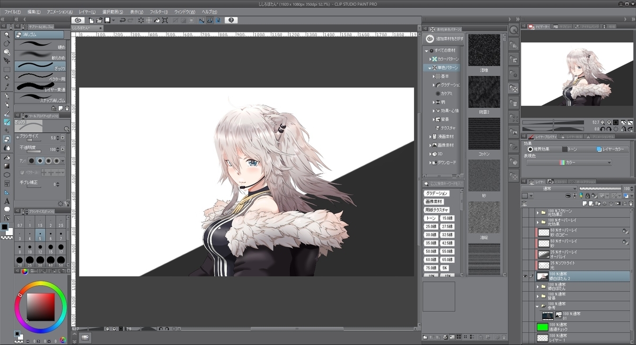
Task: Click the Undo arrow icon
Action: (x=122, y=20)
